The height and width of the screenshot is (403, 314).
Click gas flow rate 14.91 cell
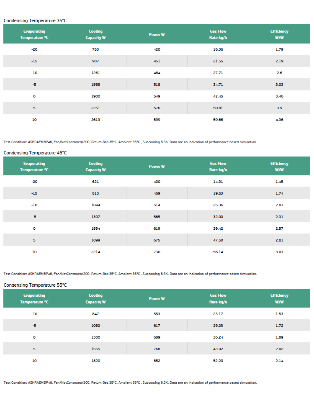[218, 182]
